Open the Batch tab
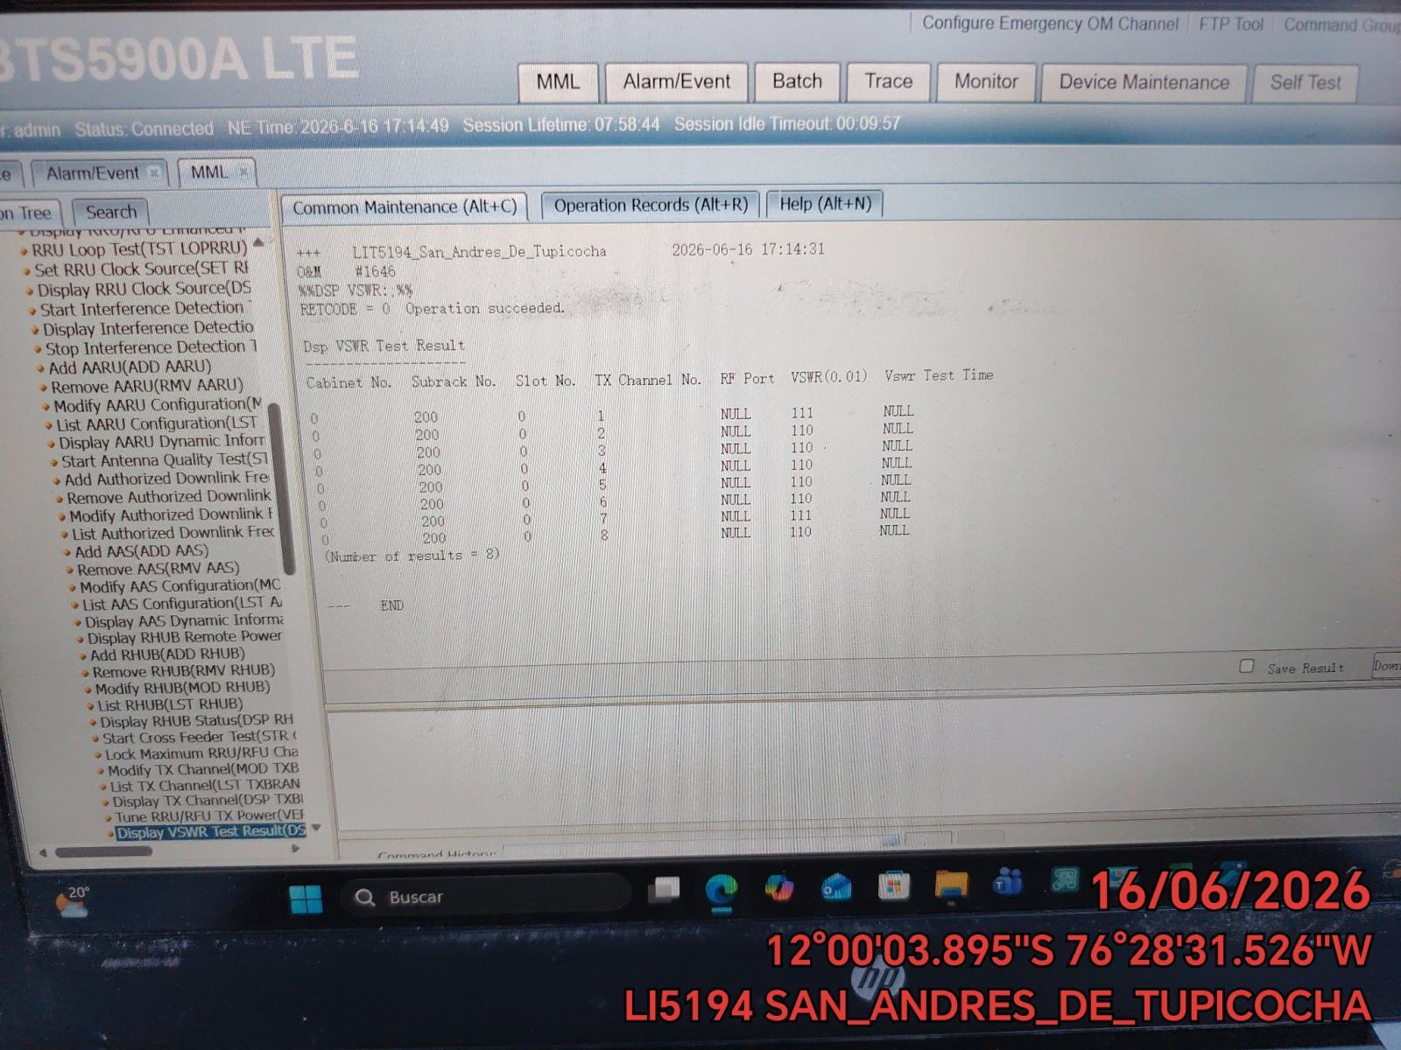The image size is (1401, 1050). (x=797, y=81)
